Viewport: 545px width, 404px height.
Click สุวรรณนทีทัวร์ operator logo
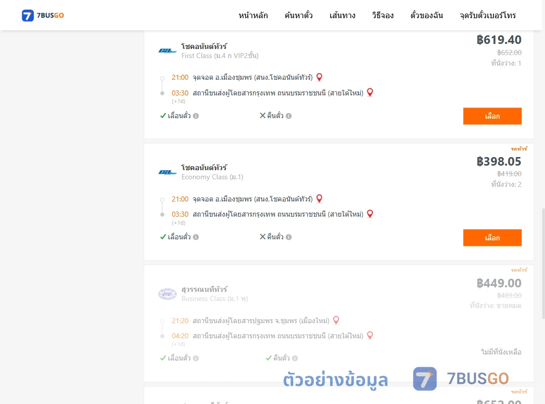[168, 294]
